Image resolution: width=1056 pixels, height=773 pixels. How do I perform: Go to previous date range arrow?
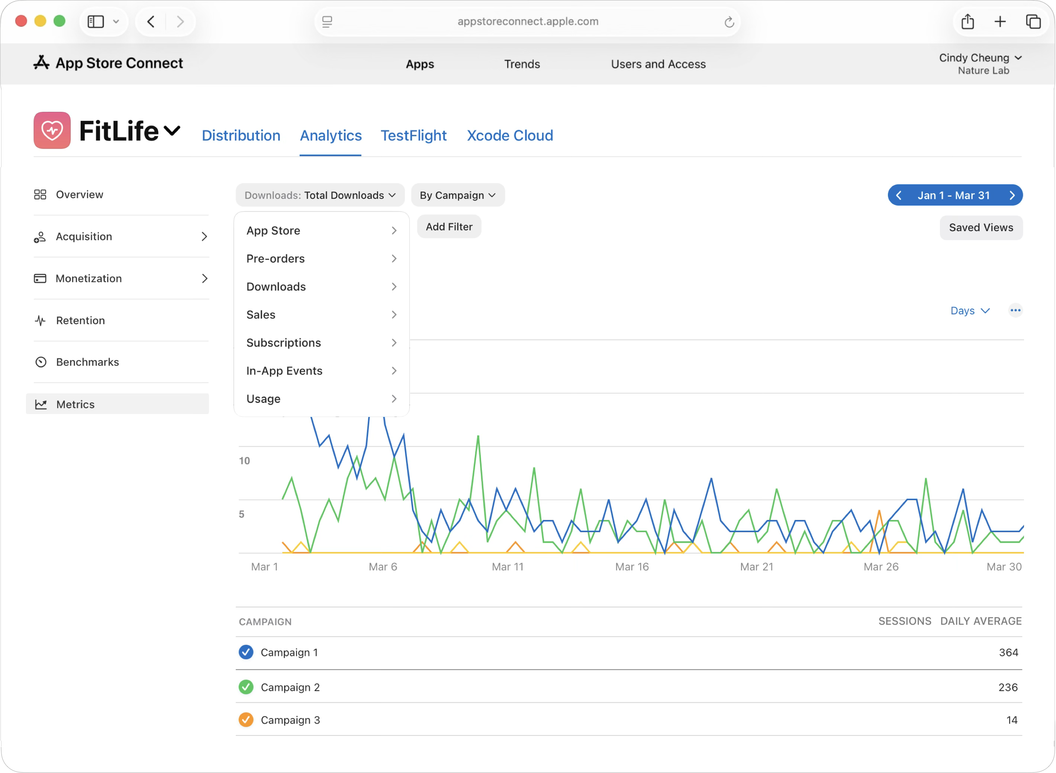pos(898,195)
